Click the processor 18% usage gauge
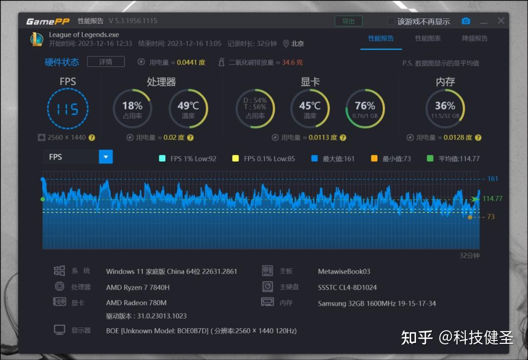528x360 pixels. pyautogui.click(x=132, y=108)
